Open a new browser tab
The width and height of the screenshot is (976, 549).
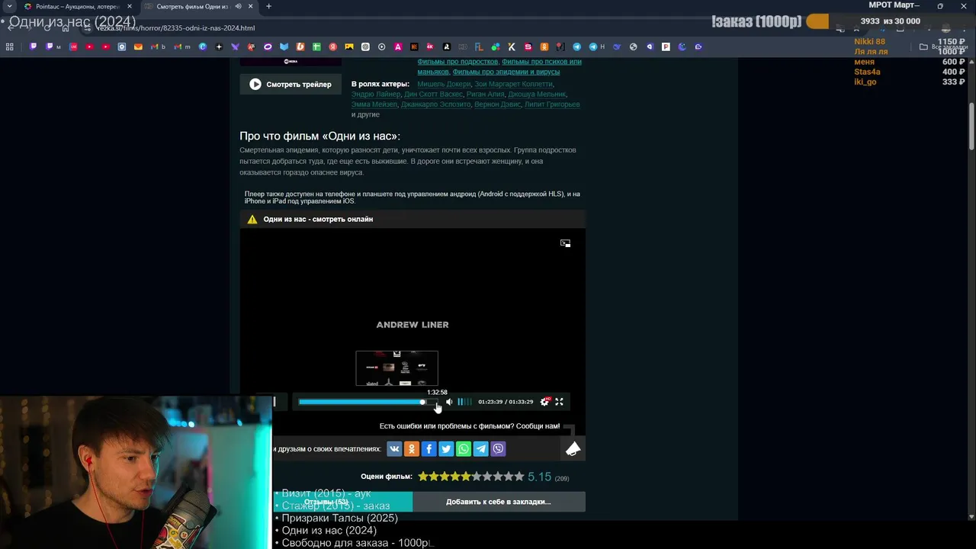click(x=268, y=6)
